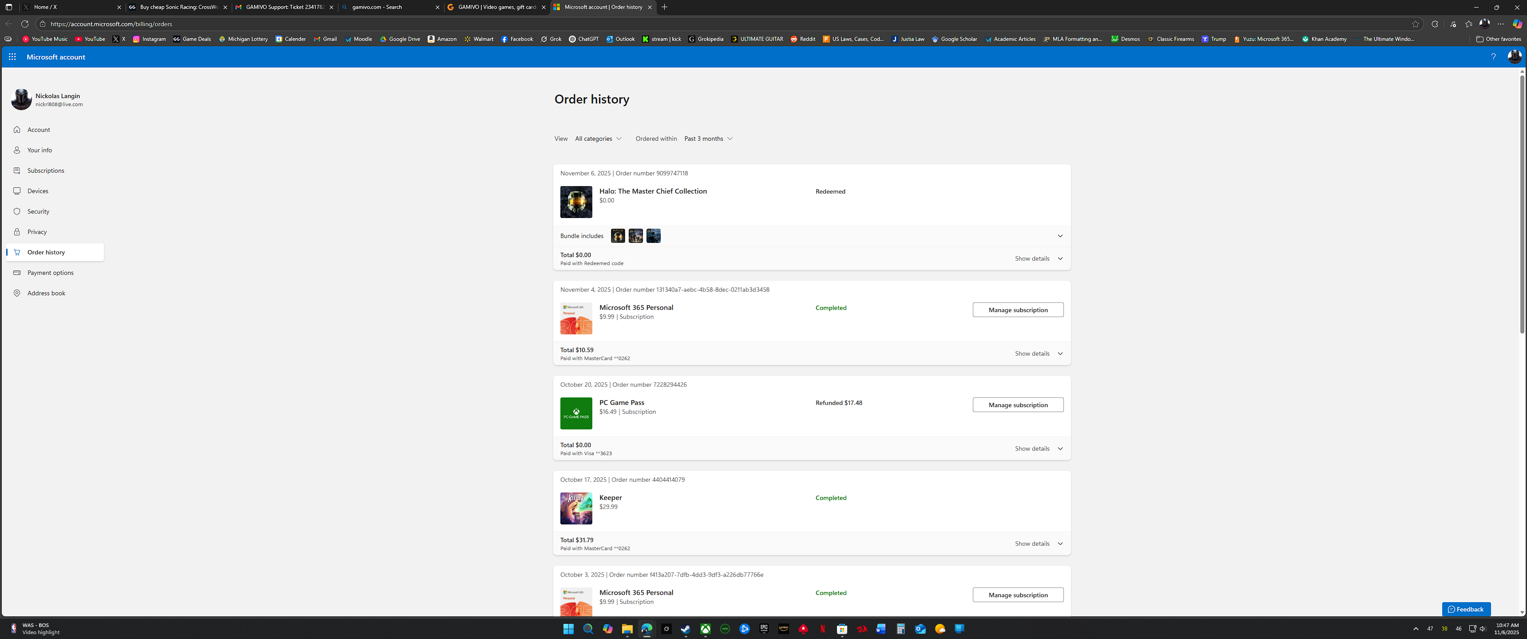Launch the Xbox app from the taskbar

pyautogui.click(x=706, y=628)
